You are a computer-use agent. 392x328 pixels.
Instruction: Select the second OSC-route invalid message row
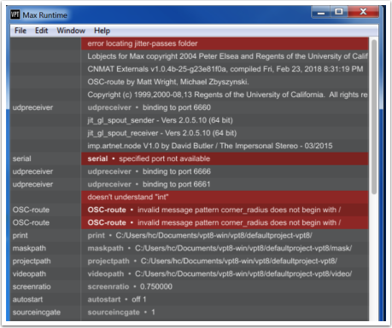coord(225,222)
